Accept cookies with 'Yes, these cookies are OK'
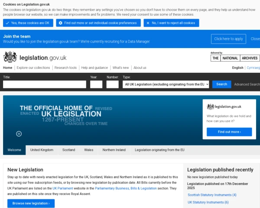Image resolution: width=260 pixels, height=208 pixels. [x=28, y=23]
